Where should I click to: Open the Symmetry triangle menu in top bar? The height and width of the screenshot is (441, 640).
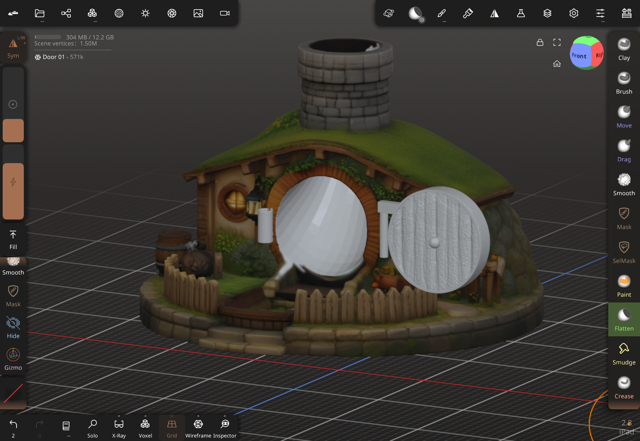494,13
